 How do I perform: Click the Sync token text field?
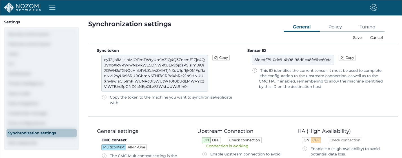155,73
